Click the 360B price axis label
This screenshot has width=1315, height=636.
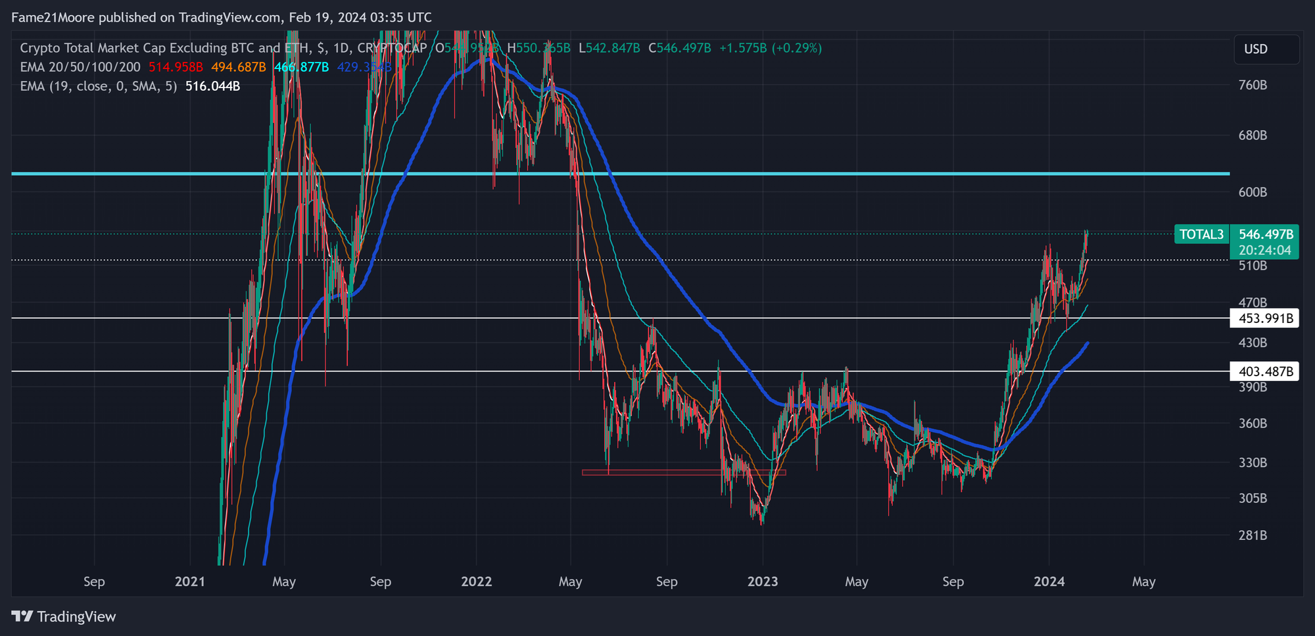(1253, 424)
